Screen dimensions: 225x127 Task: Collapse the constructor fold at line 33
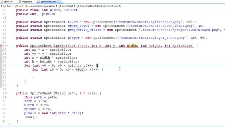[x=7, y=93]
